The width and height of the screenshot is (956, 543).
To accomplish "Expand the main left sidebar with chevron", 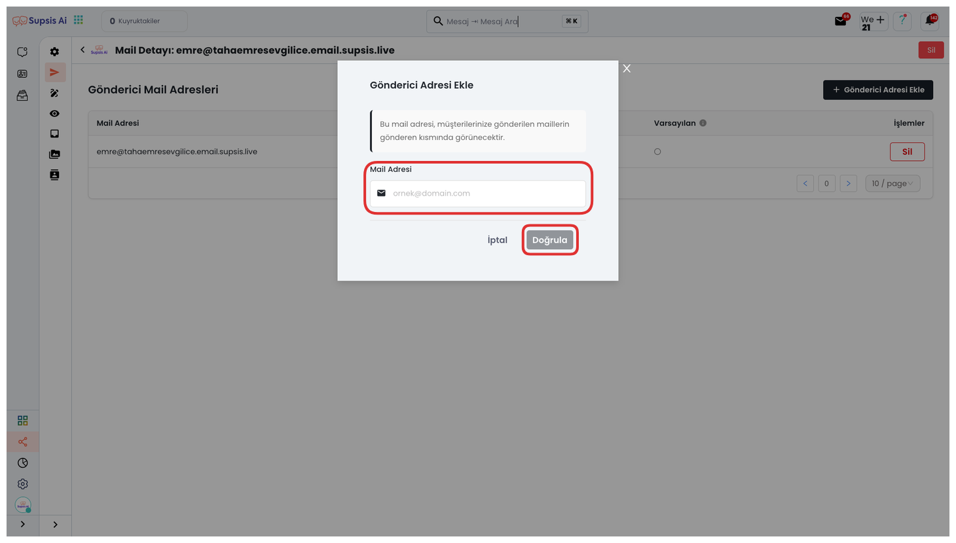I will coord(23,524).
